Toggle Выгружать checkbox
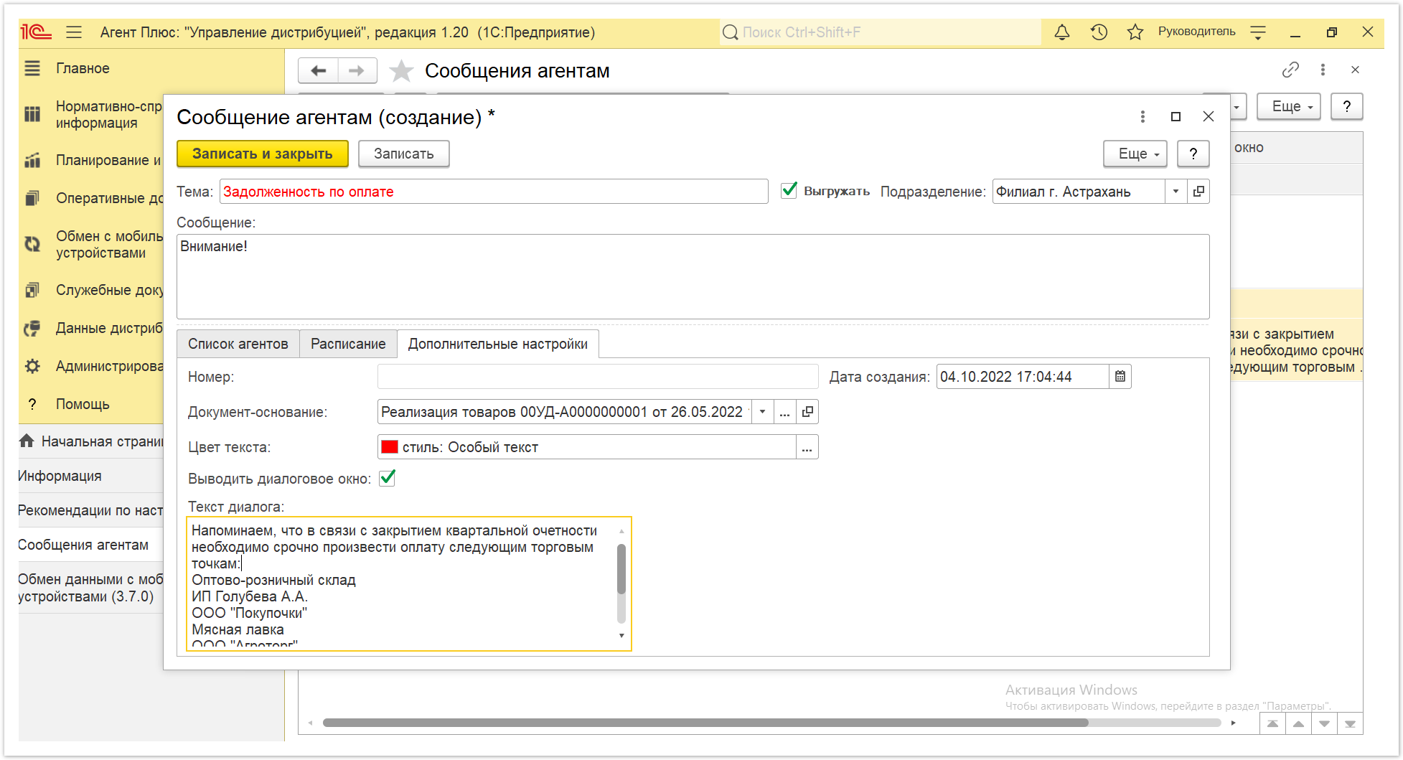The image size is (1403, 760). tap(789, 190)
